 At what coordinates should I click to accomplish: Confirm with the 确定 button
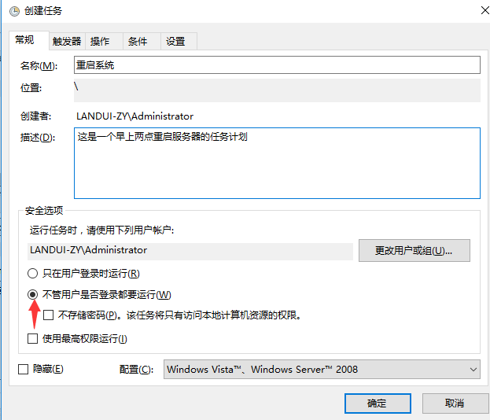pos(378,403)
